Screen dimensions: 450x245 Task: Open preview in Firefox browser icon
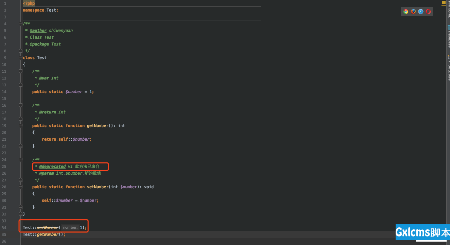[x=413, y=12]
